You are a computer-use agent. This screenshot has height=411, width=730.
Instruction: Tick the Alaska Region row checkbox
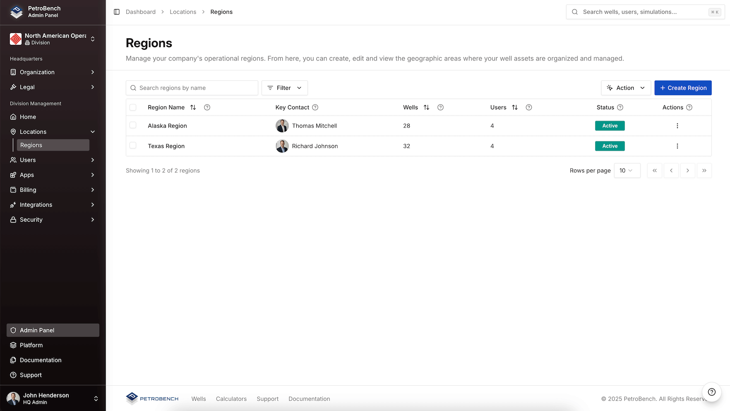(x=133, y=125)
